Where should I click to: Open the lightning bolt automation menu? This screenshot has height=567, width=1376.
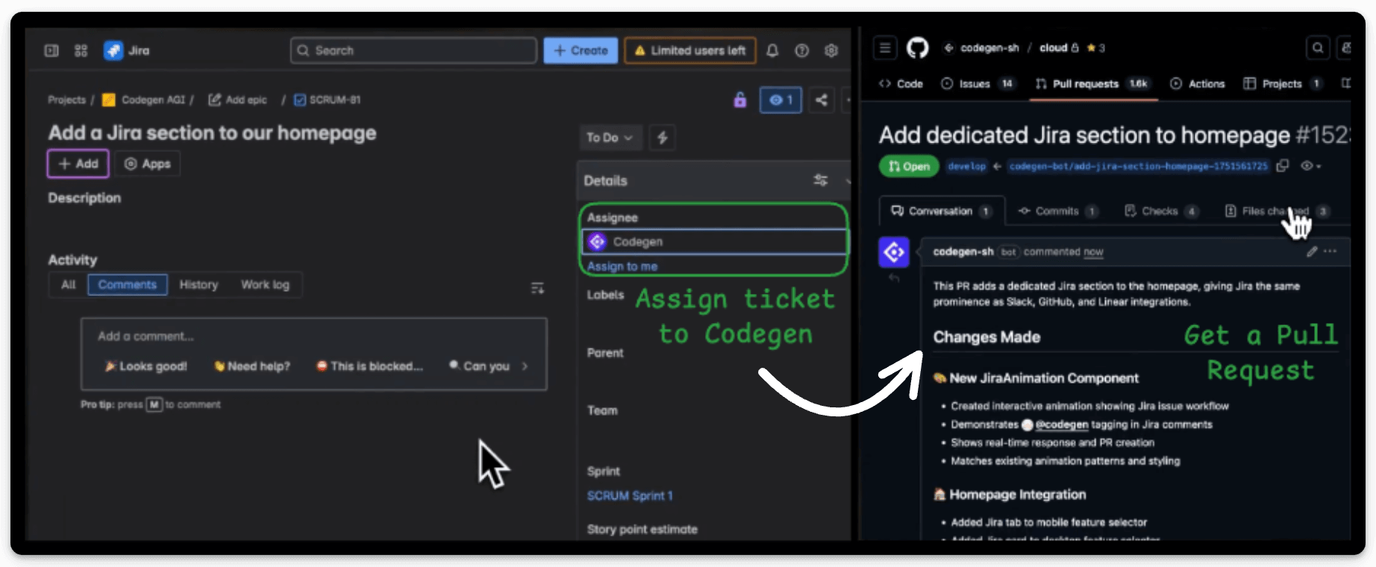662,137
